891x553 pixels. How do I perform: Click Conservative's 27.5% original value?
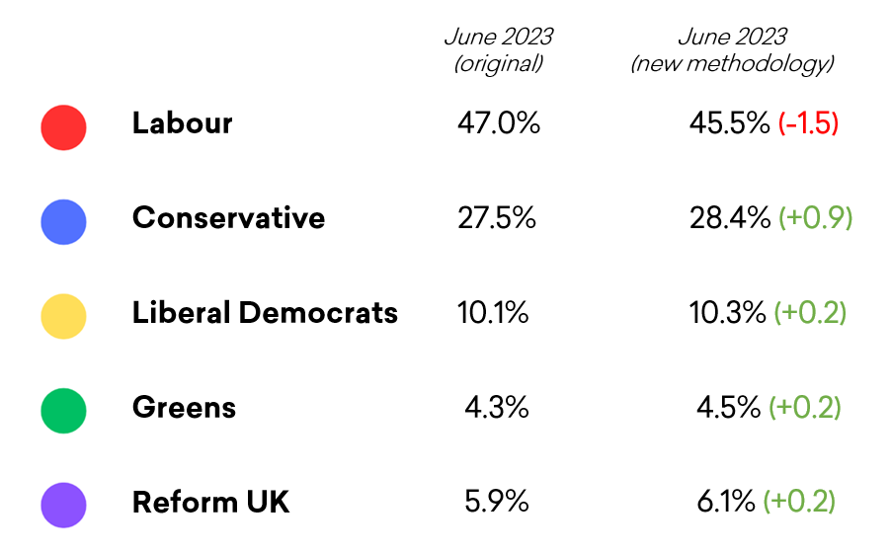tap(497, 218)
